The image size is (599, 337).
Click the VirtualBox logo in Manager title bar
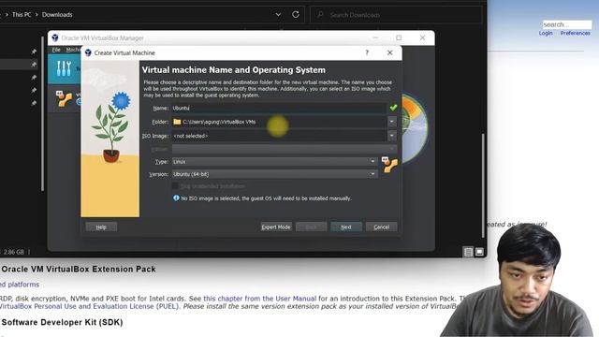55,37
